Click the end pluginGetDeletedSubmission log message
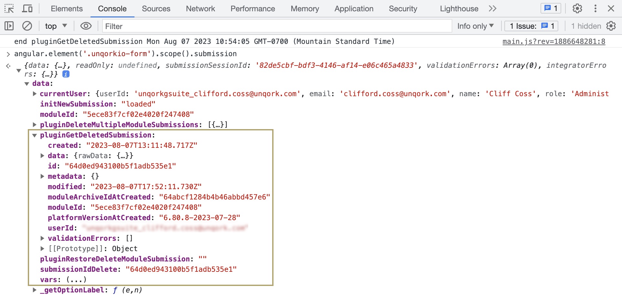The image size is (622, 295). coord(204,41)
